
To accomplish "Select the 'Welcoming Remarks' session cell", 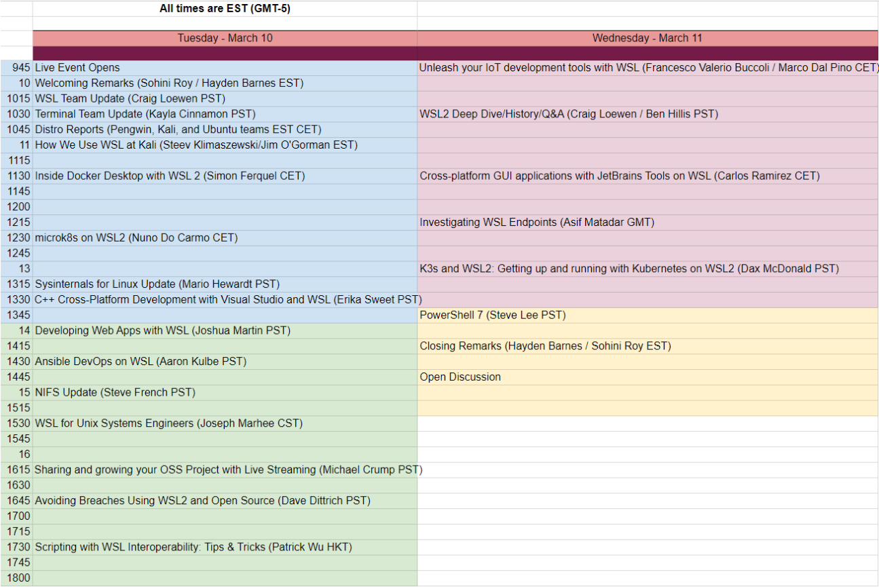I will (225, 83).
